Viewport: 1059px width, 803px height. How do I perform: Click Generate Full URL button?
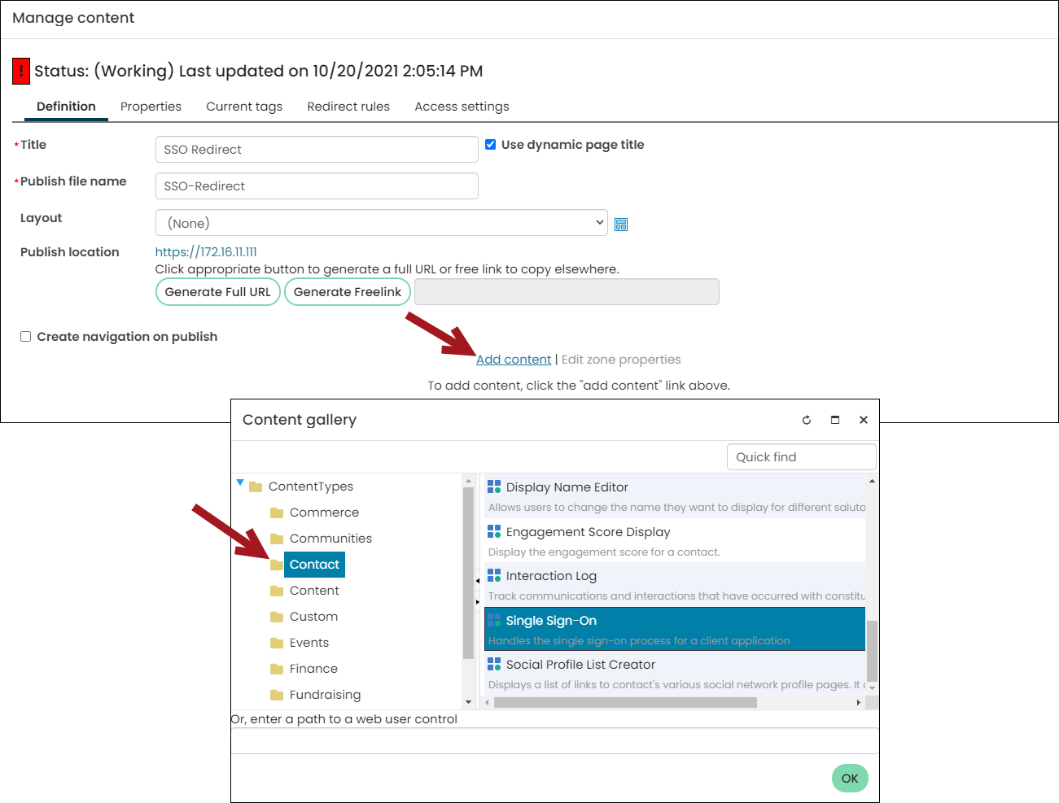pyautogui.click(x=218, y=292)
